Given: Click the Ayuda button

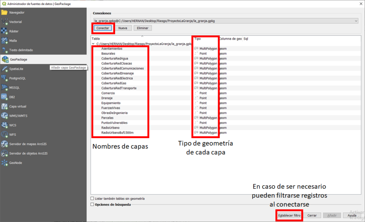Looking at the screenshot, I should click(x=352, y=216).
